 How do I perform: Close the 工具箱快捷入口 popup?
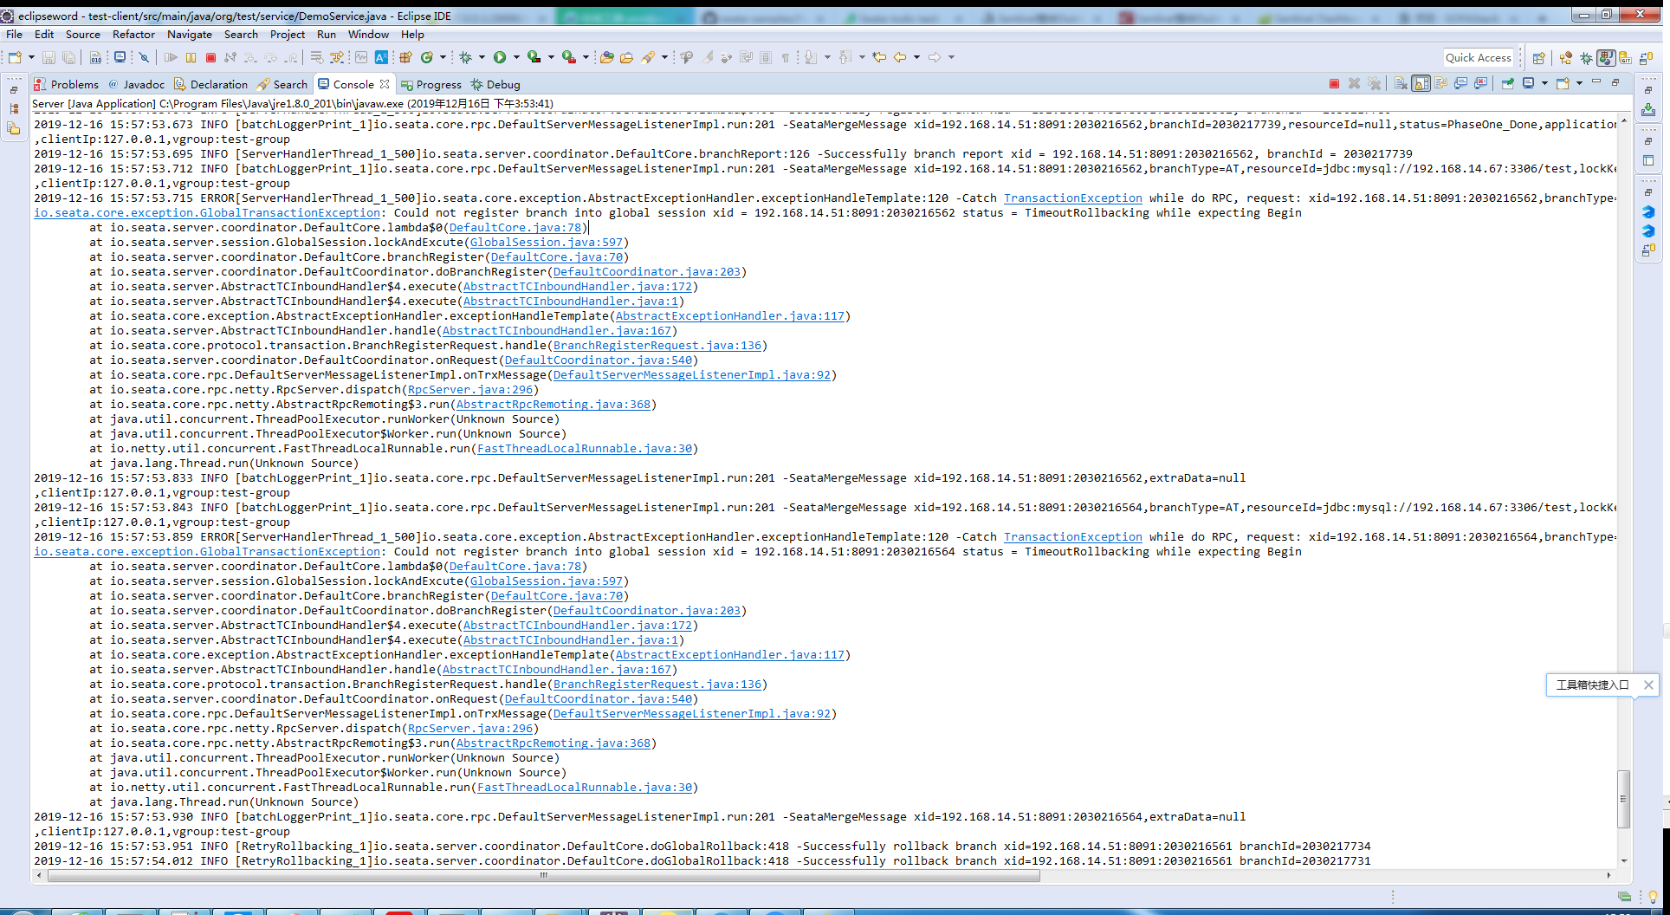click(x=1648, y=685)
